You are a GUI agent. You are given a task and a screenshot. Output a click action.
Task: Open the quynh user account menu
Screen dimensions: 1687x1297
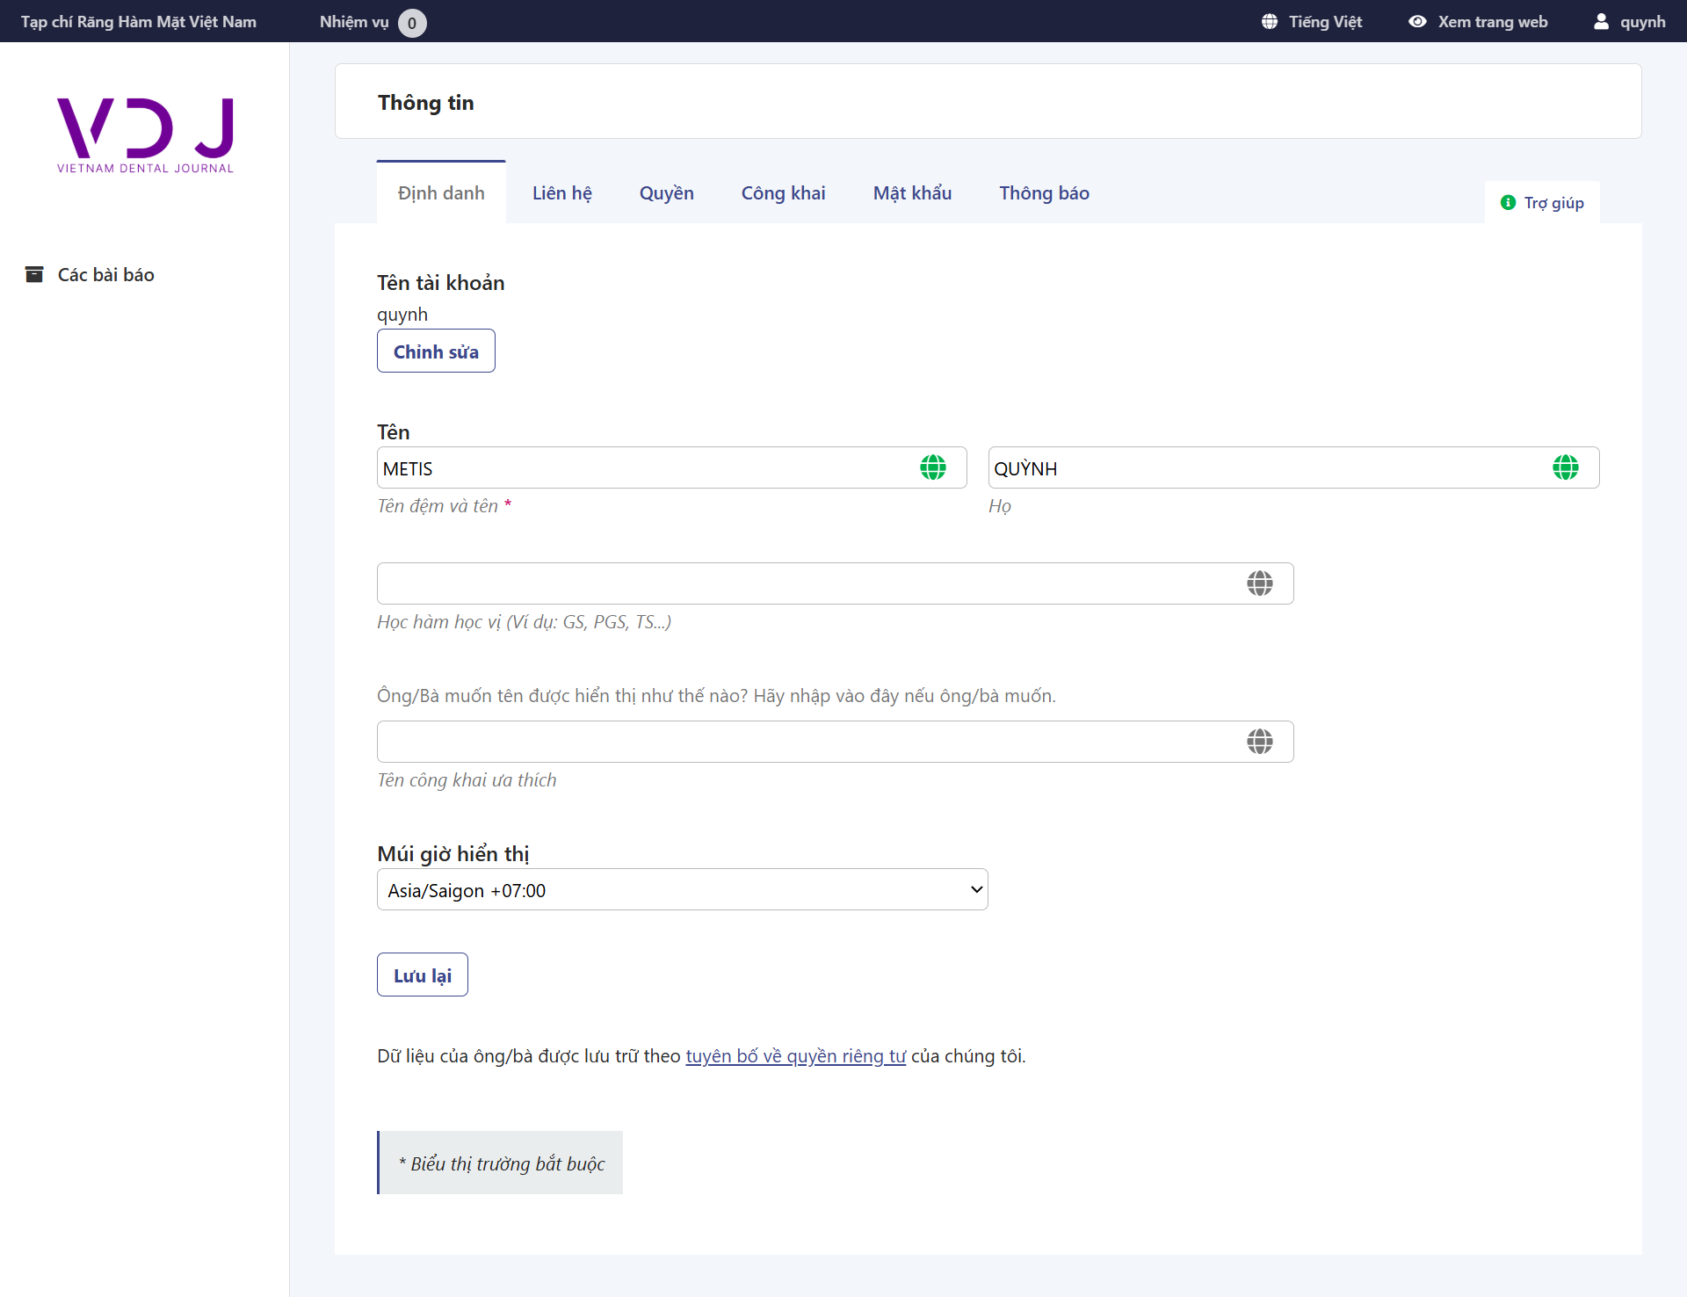1630,21
